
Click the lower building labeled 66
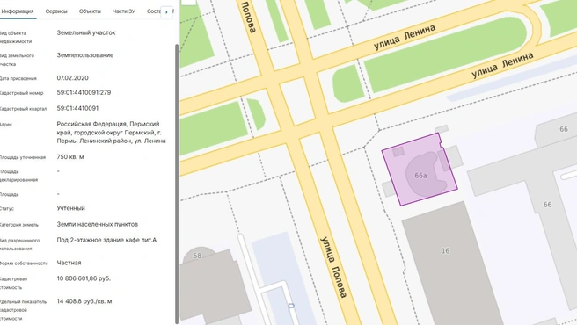(548, 205)
